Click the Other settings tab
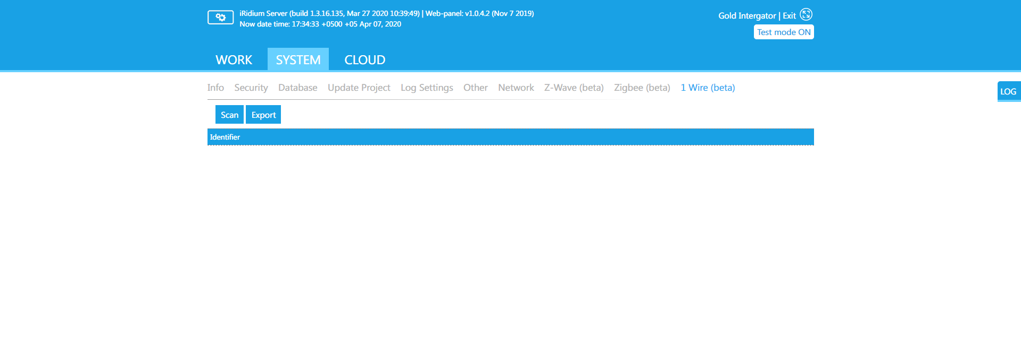This screenshot has height=344, width=1021. [475, 88]
